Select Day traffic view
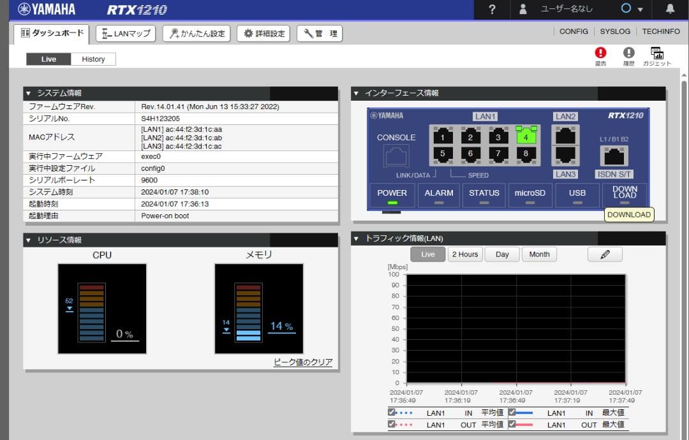The image size is (689, 440). [x=502, y=254]
